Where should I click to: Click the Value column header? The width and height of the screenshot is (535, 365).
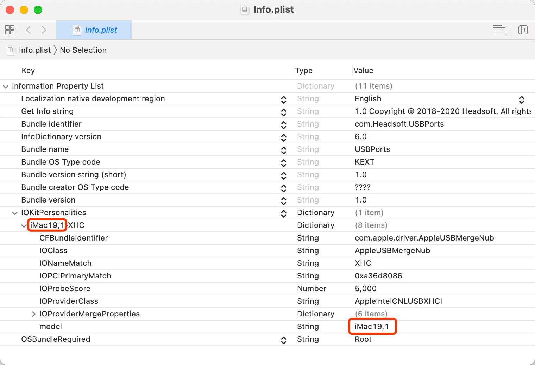tap(363, 70)
